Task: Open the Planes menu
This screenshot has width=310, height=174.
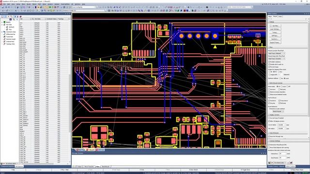Action: 34,4
